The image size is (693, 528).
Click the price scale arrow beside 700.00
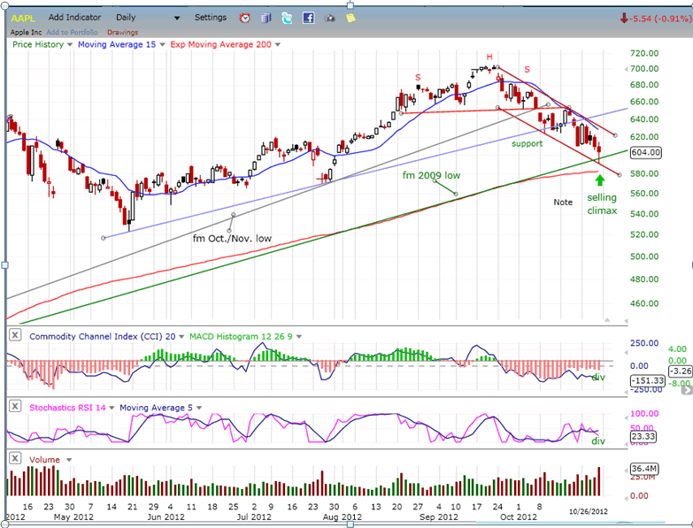(626, 69)
